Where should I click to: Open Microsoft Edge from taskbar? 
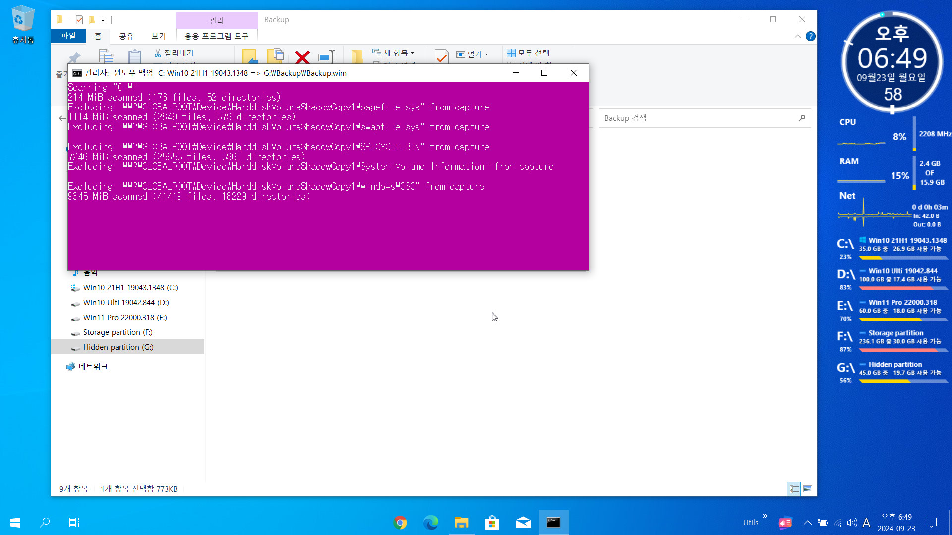(x=431, y=523)
